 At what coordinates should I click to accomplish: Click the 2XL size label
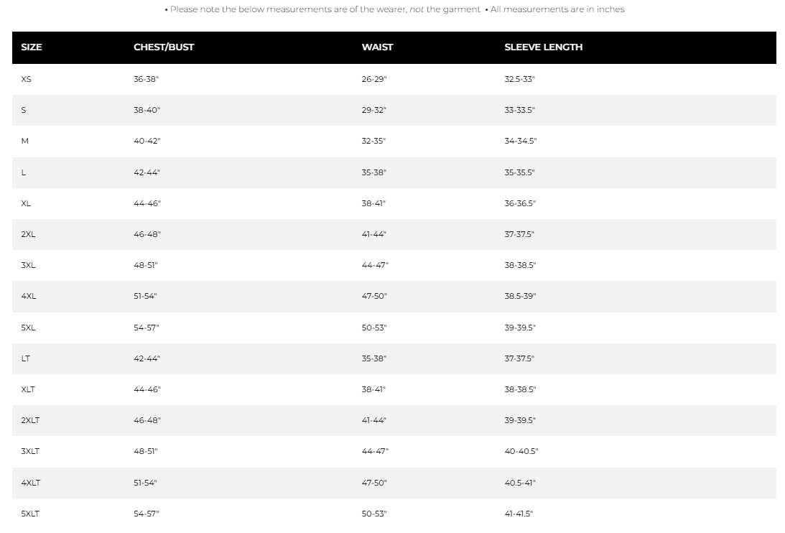point(28,234)
